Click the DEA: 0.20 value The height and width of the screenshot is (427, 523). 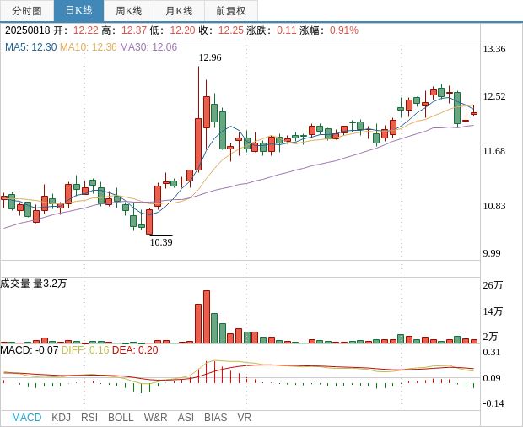[x=135, y=350]
